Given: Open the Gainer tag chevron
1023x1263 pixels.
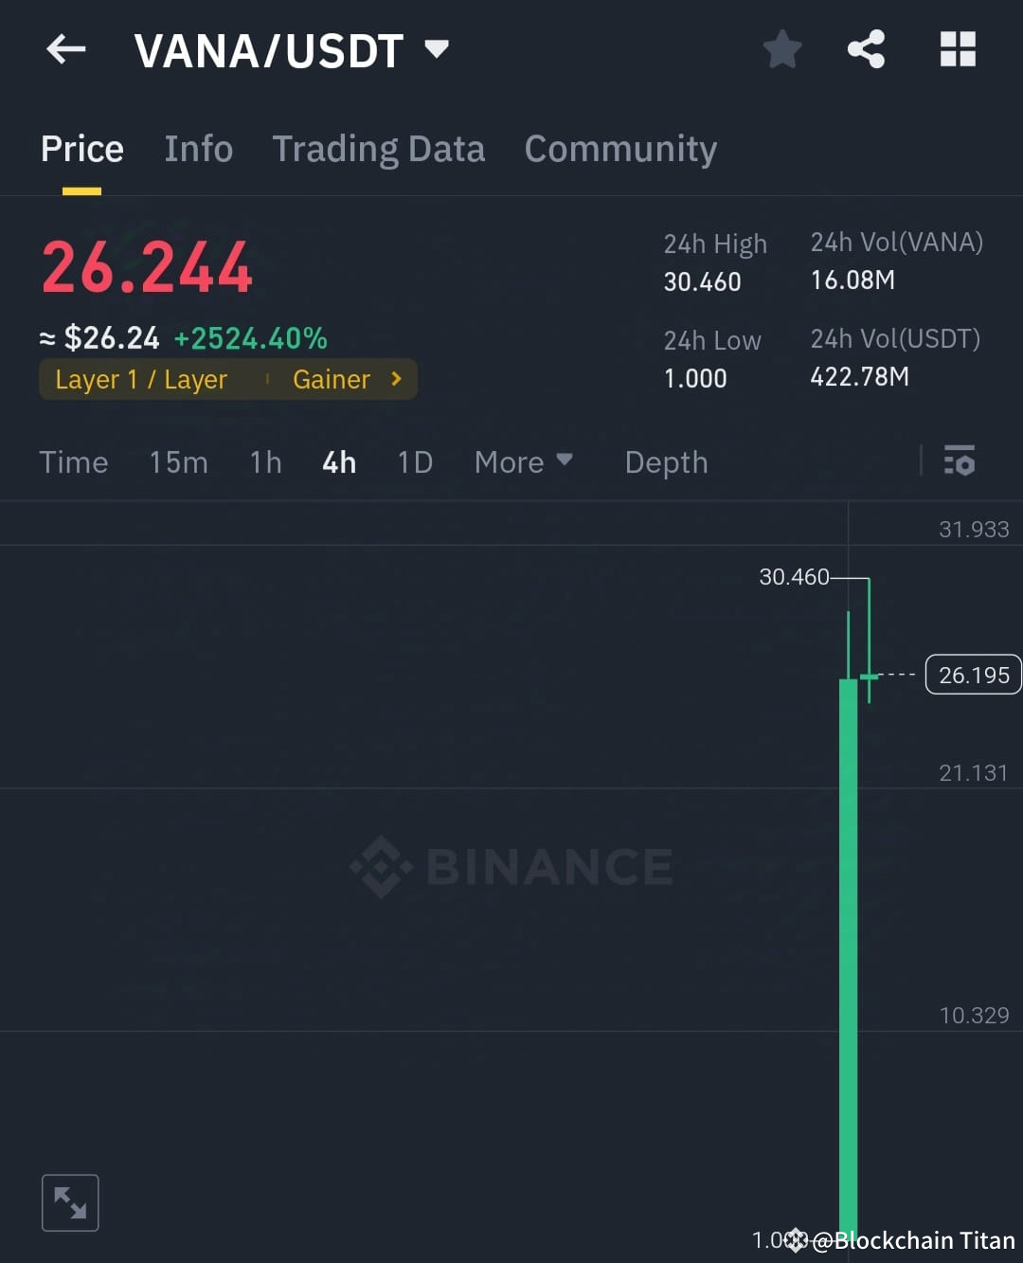Looking at the screenshot, I should tap(395, 379).
